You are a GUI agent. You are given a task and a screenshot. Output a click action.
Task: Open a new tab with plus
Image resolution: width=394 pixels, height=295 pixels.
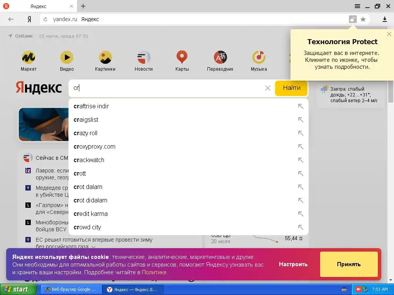[83, 6]
